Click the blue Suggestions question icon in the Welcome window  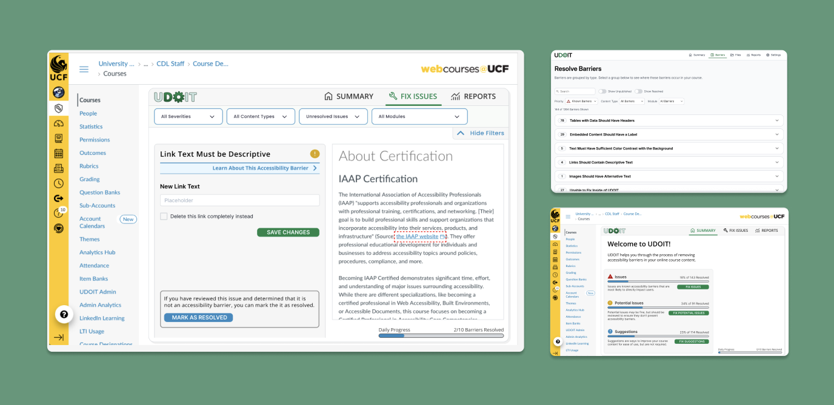pos(610,331)
